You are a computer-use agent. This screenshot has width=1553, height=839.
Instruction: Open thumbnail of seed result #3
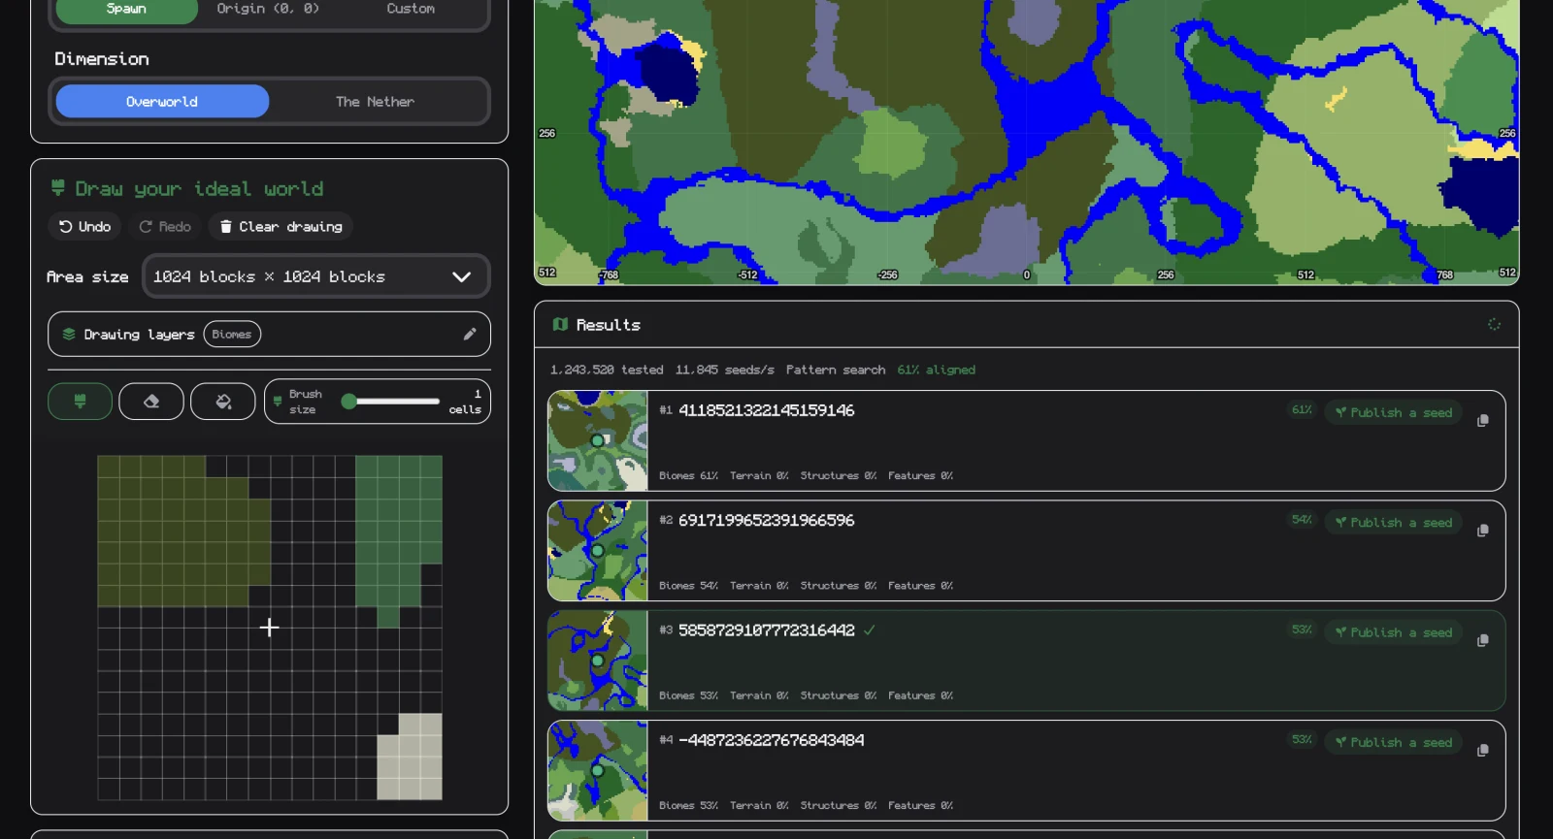click(x=598, y=661)
